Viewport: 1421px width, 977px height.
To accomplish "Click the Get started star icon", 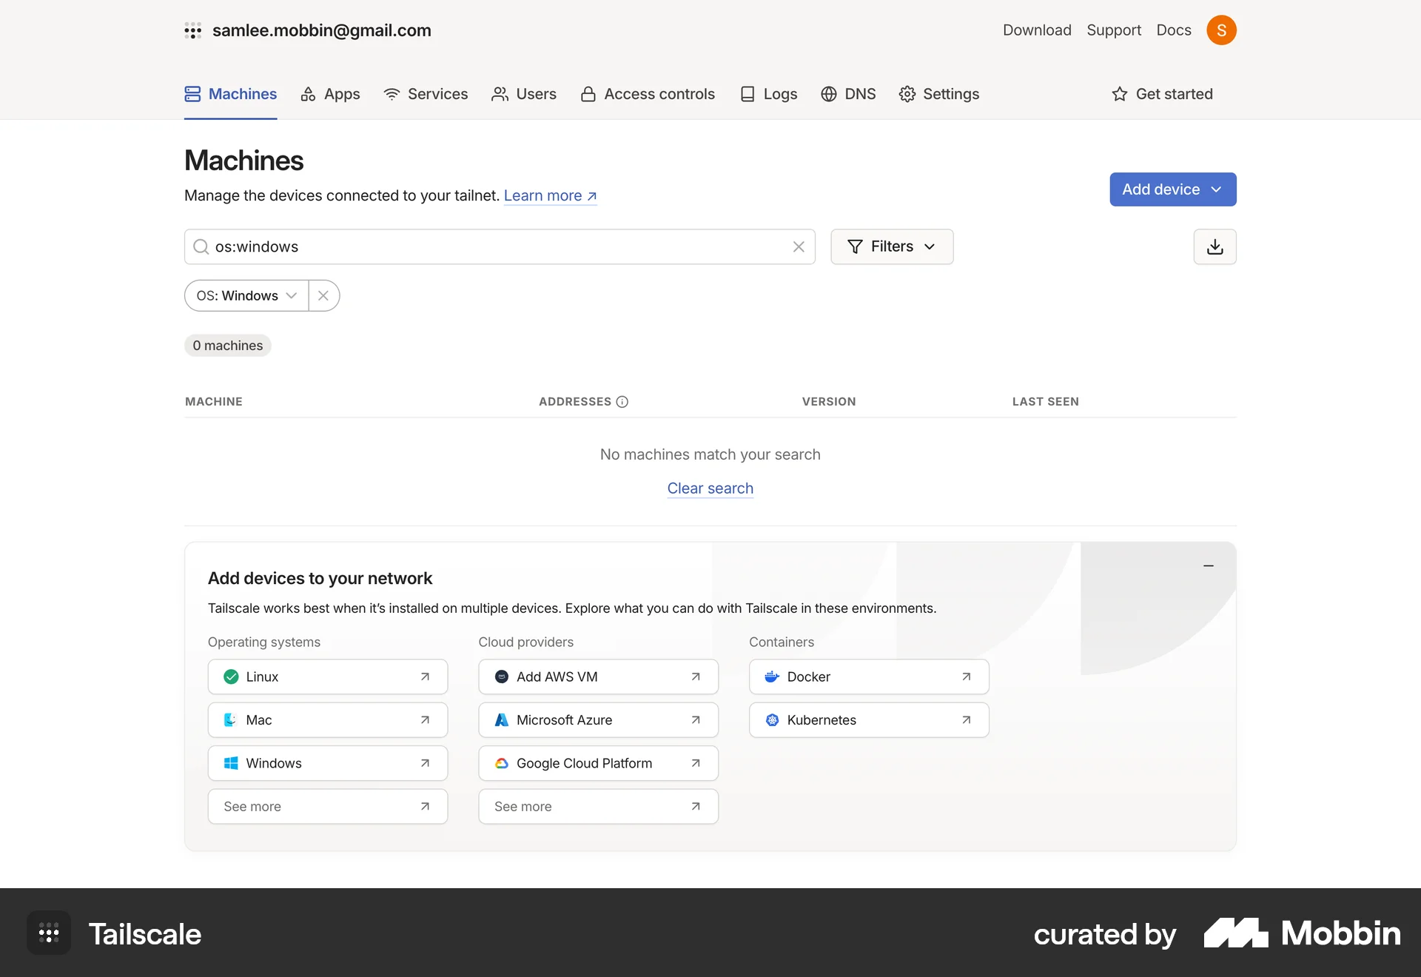I will click(1118, 94).
